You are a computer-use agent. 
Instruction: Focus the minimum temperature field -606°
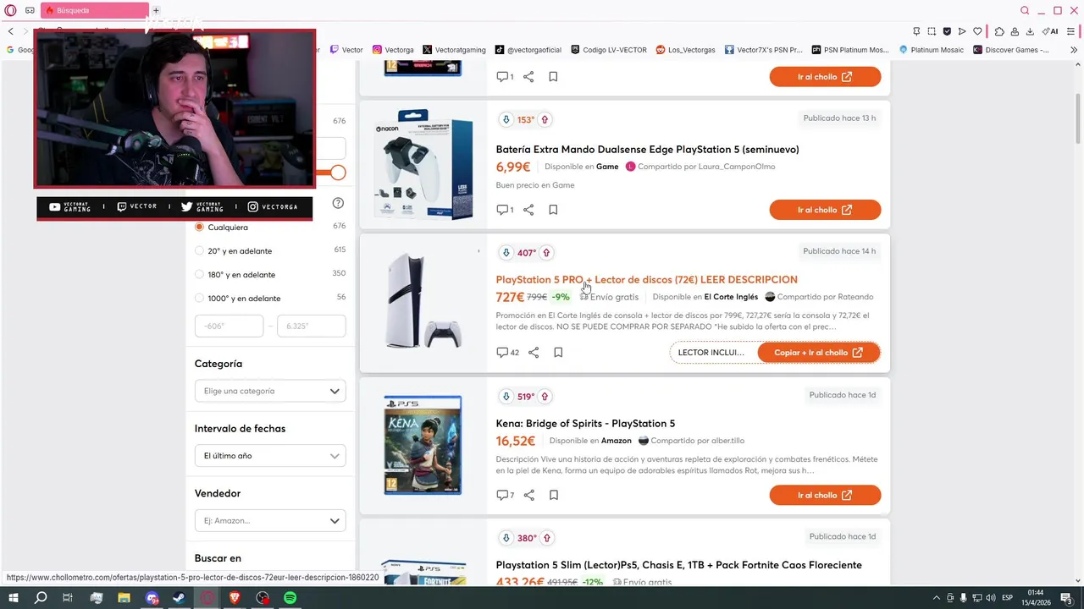[x=229, y=326]
